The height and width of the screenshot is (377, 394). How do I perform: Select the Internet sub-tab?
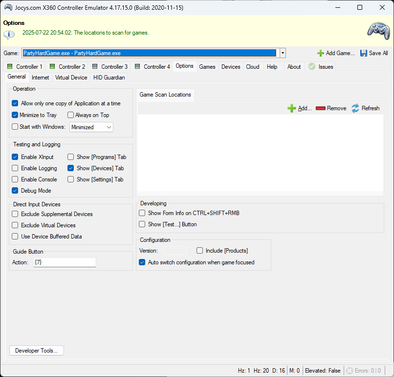[40, 78]
